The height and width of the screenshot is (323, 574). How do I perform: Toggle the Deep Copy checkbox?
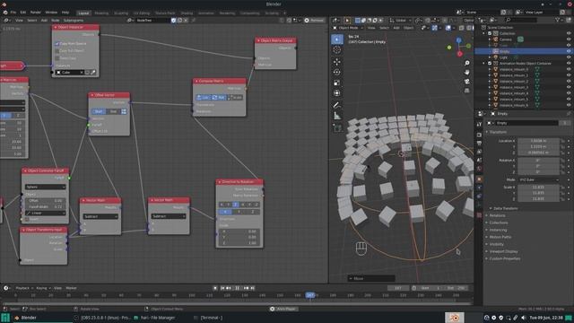(57, 58)
